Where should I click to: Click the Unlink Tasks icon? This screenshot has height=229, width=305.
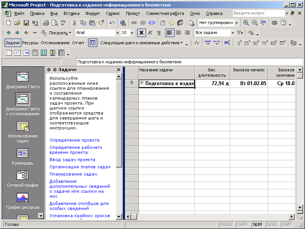(143, 23)
